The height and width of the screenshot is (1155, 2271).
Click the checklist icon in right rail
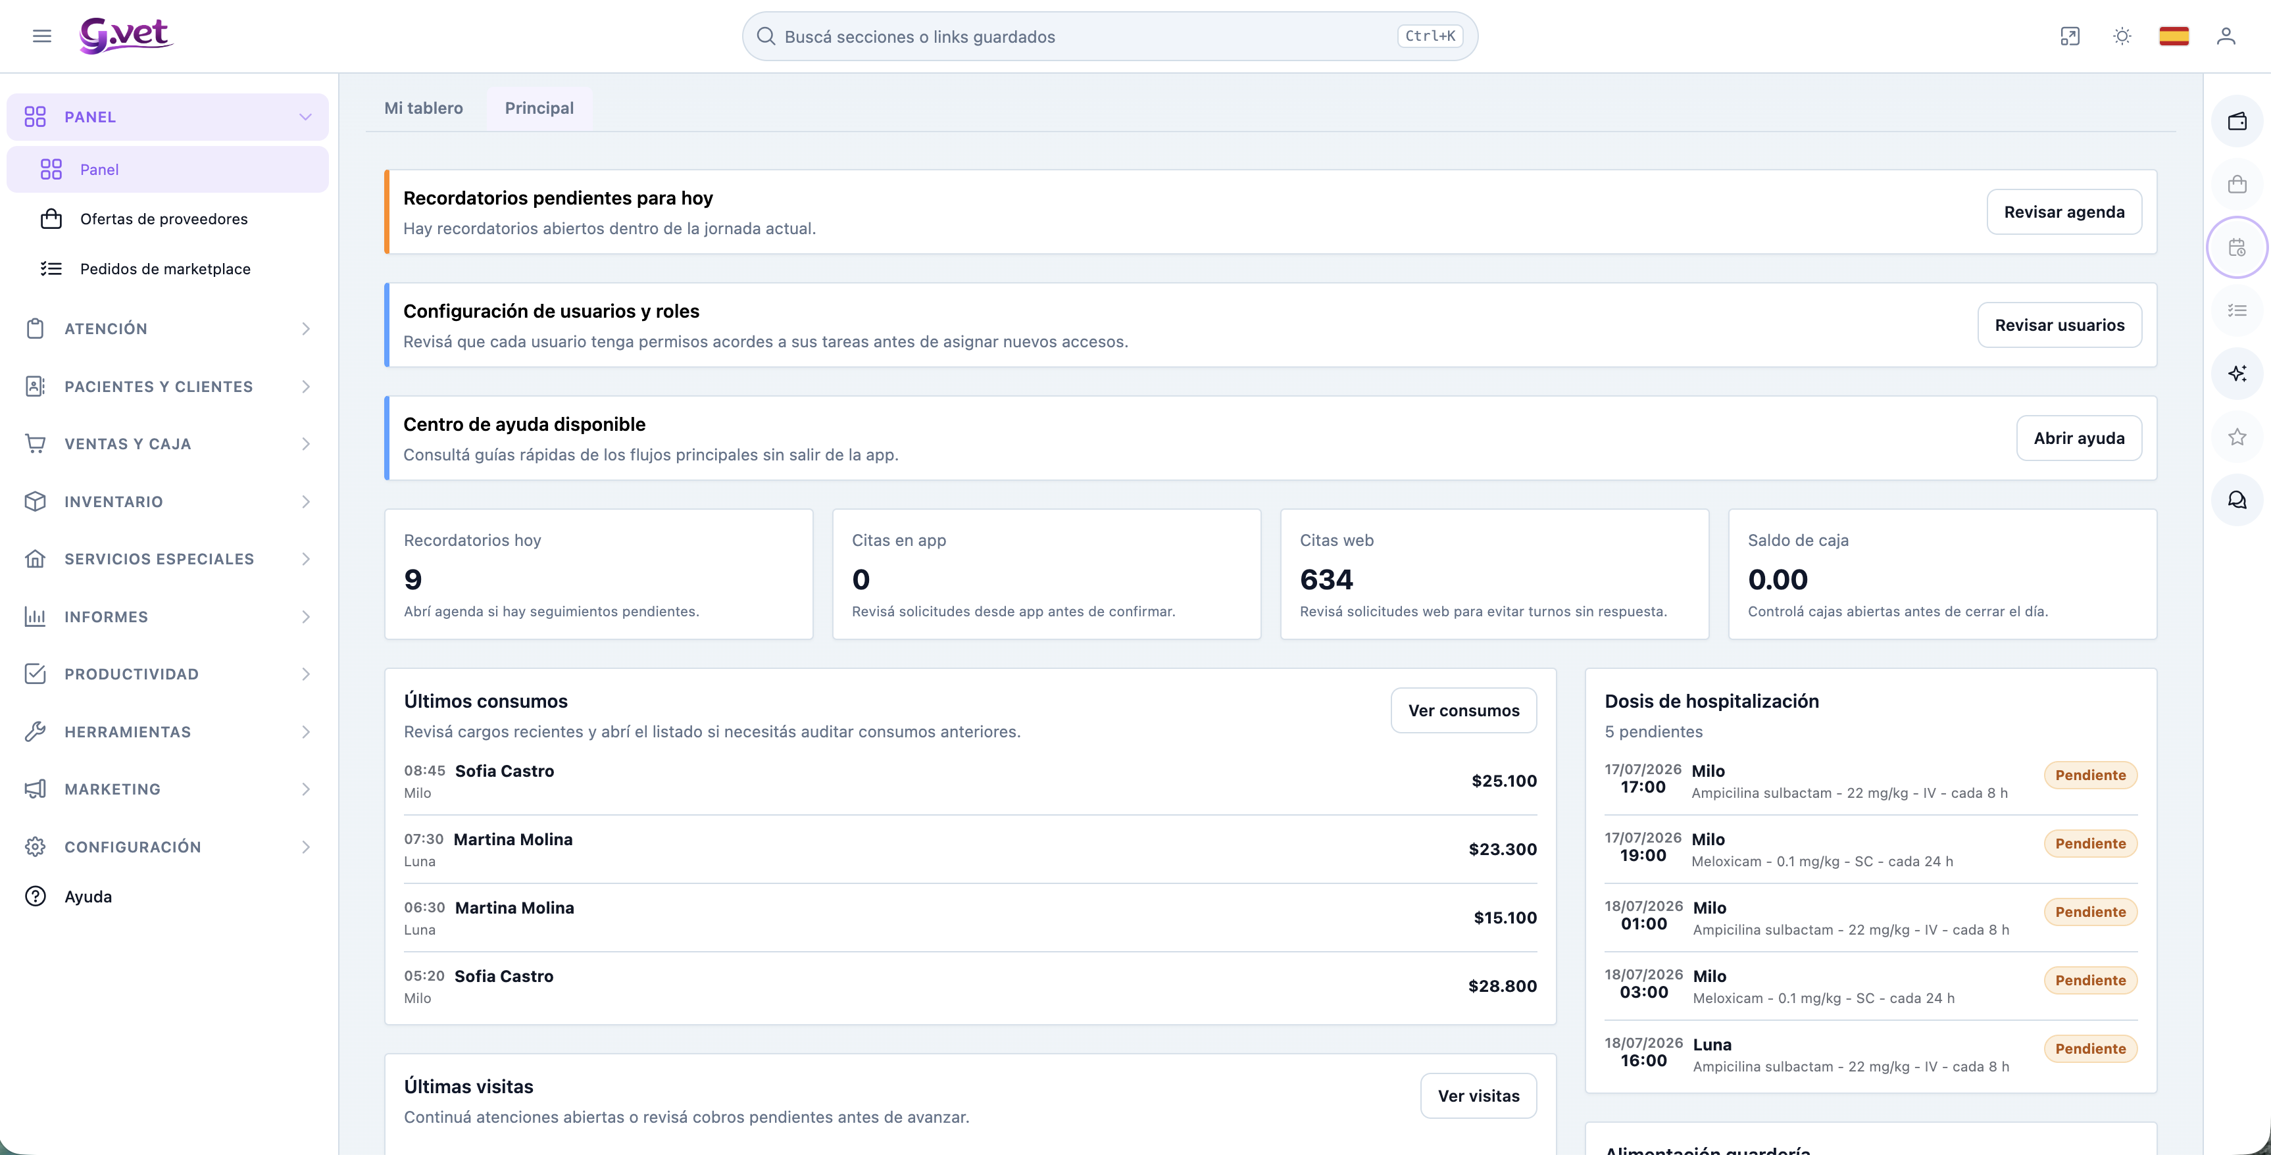click(2237, 310)
